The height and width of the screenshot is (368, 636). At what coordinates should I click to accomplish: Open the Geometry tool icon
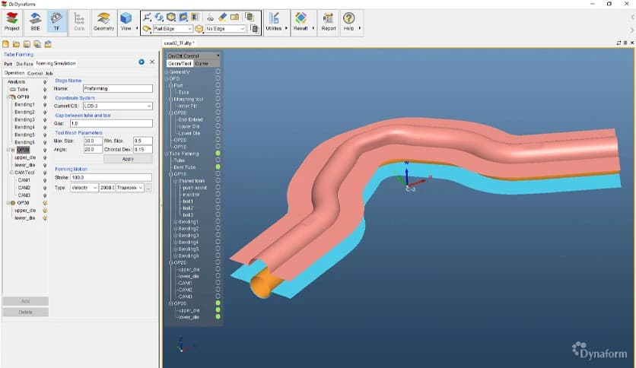[x=103, y=21]
